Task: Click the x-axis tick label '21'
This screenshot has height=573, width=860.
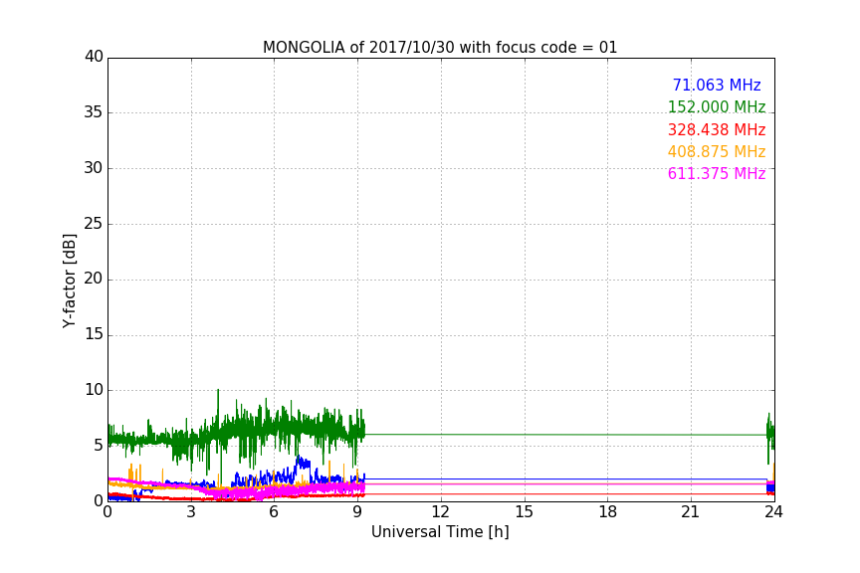Action: (691, 512)
